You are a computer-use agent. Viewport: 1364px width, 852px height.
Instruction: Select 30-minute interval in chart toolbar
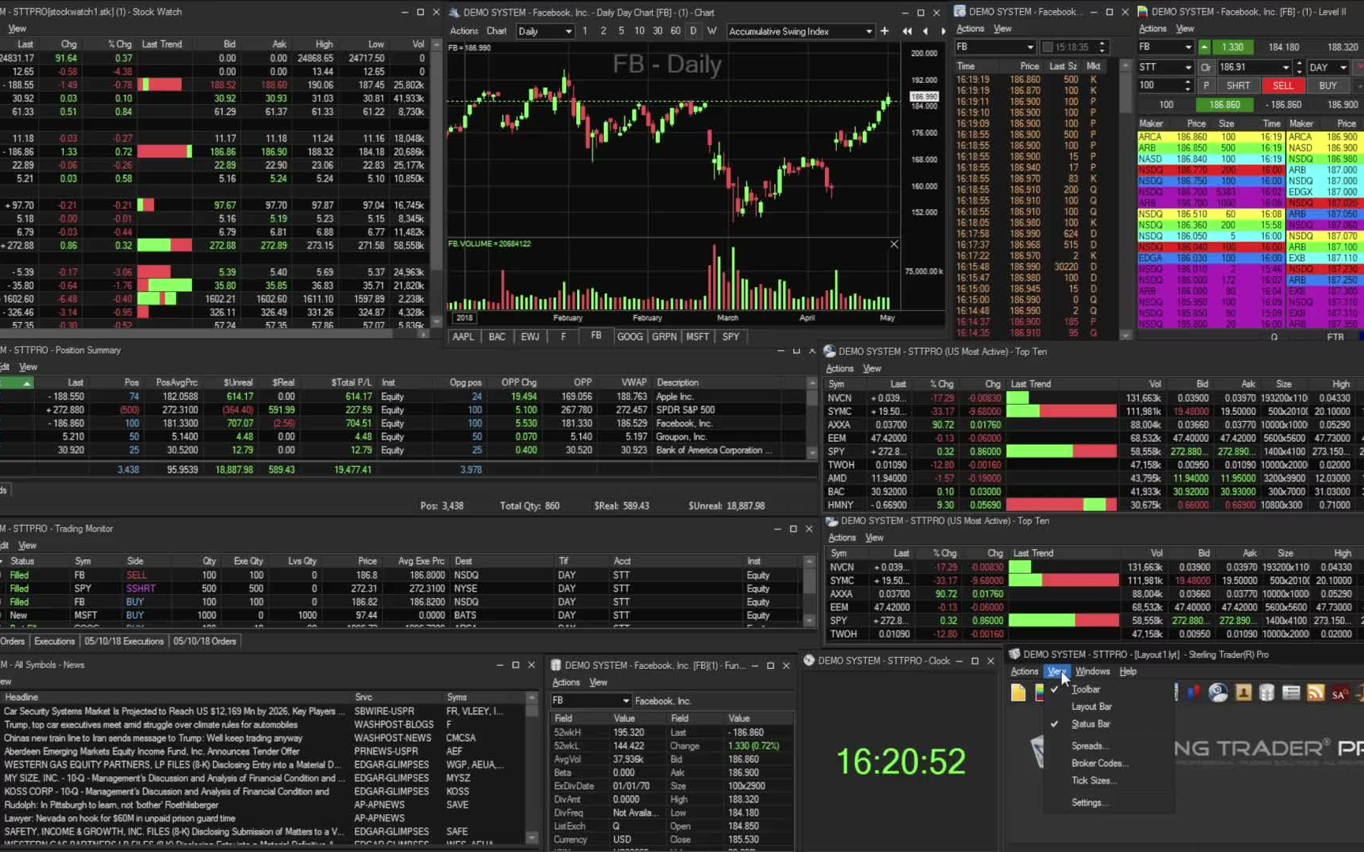click(658, 31)
